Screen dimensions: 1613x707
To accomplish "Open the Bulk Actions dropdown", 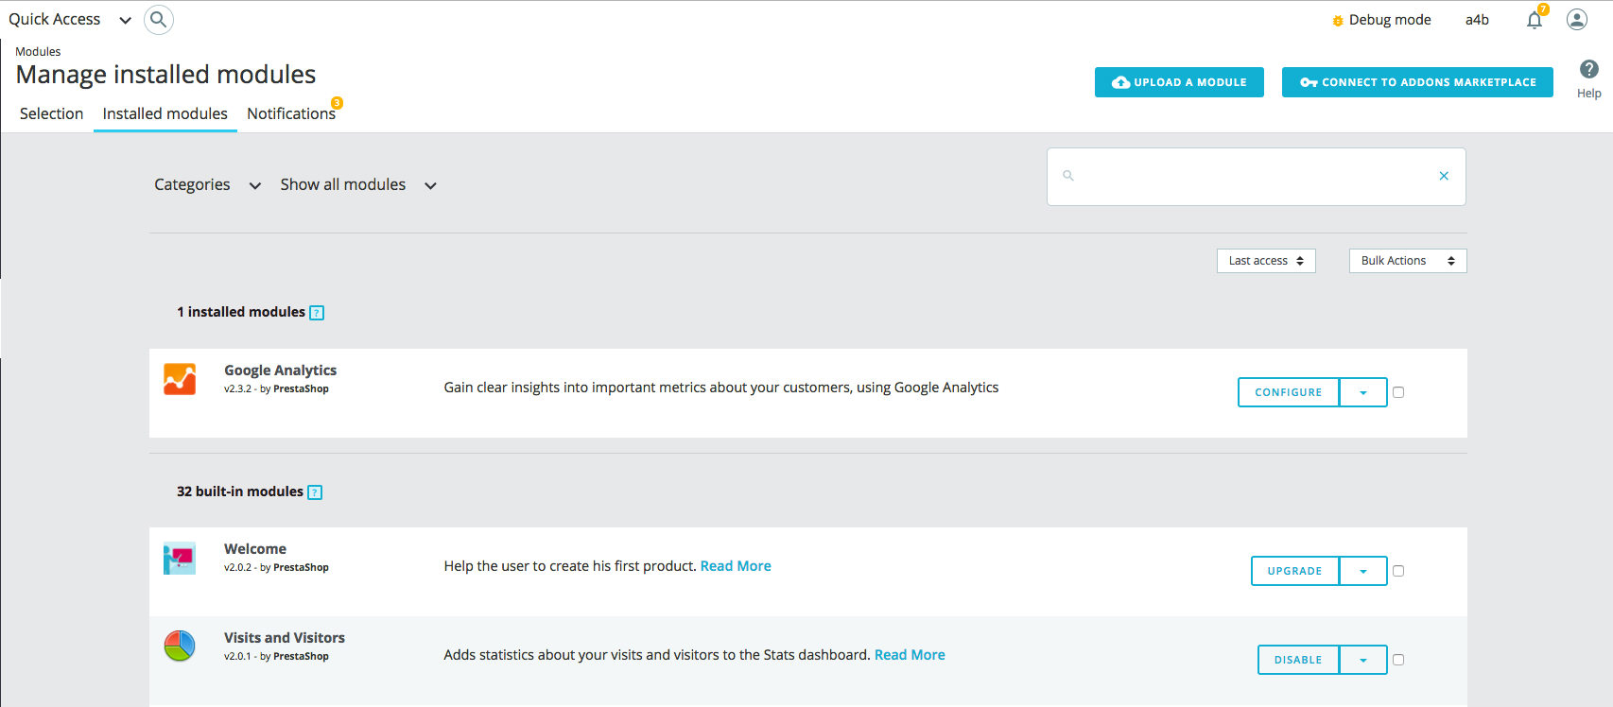I will point(1407,261).
